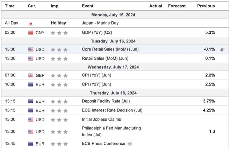Click the importance stars for Retail Sales (MoM)
The image size is (230, 150).
[x=59, y=59]
